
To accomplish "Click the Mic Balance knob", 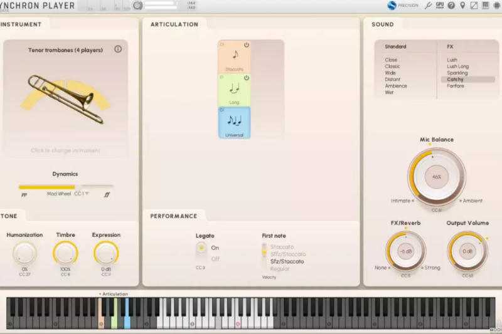I will 437,177.
